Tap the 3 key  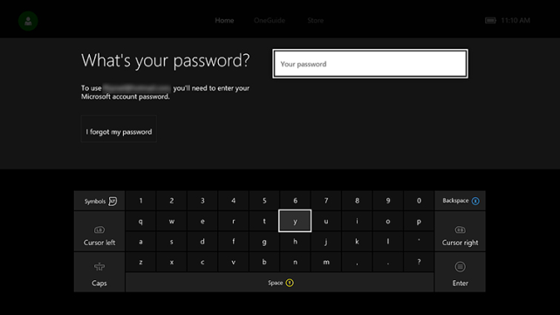click(202, 201)
